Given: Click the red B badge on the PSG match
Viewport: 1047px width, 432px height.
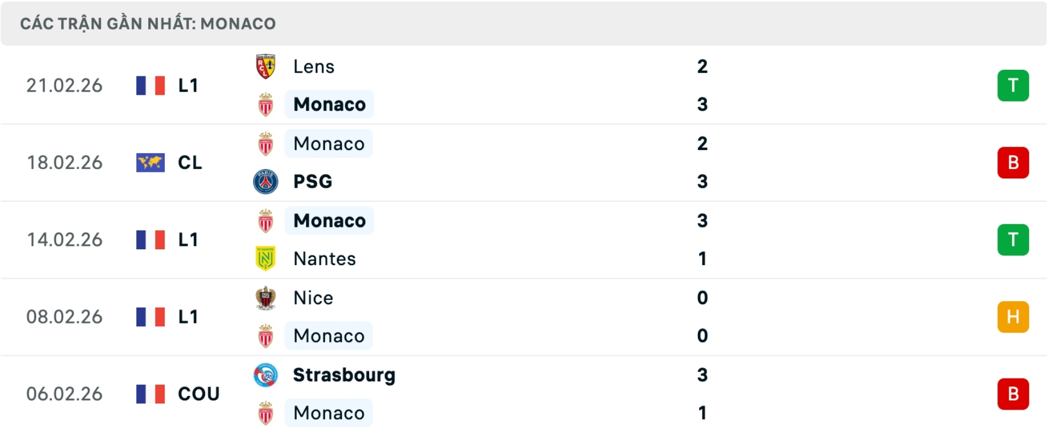Looking at the screenshot, I should click(1013, 162).
